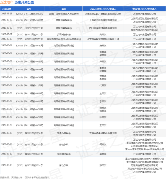166x179 pixels.
Task: Click 上海莘源农副产品配送服务有限公司 plaintiff cell
Action: coord(103,14)
